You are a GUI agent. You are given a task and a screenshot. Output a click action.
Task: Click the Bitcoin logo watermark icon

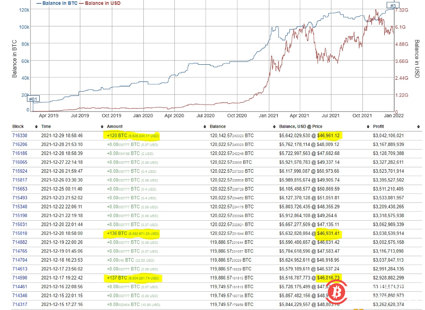tap(336, 292)
